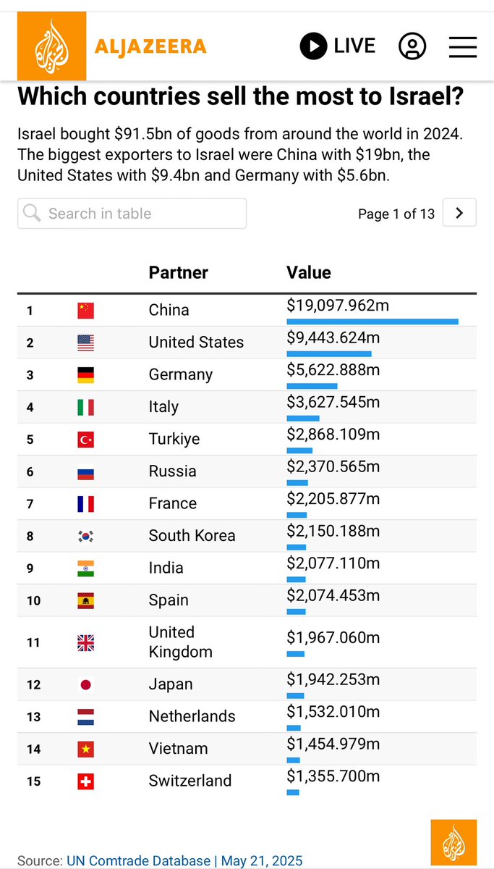Click the France flag icon

coord(85,504)
